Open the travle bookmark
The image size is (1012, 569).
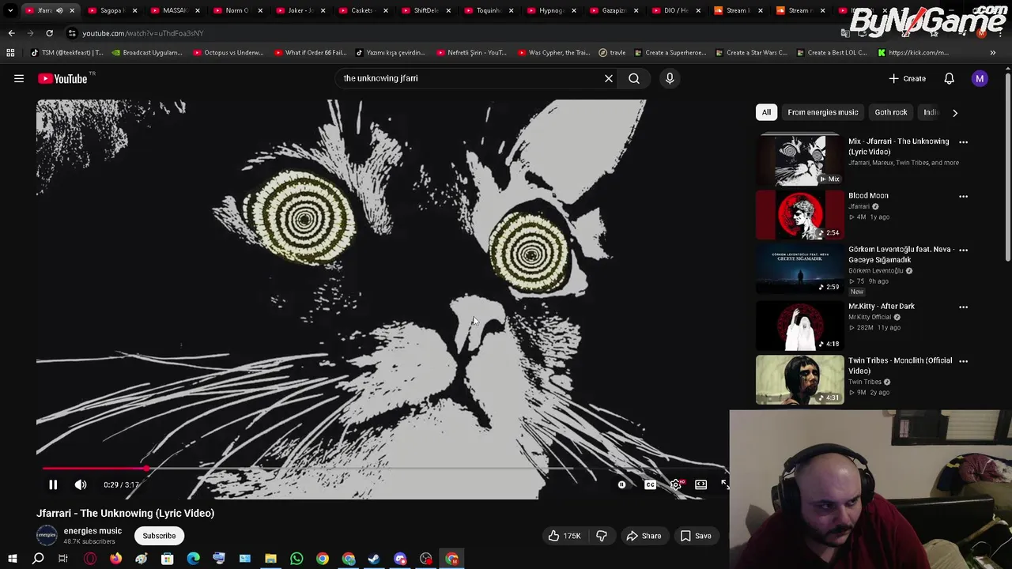point(612,53)
